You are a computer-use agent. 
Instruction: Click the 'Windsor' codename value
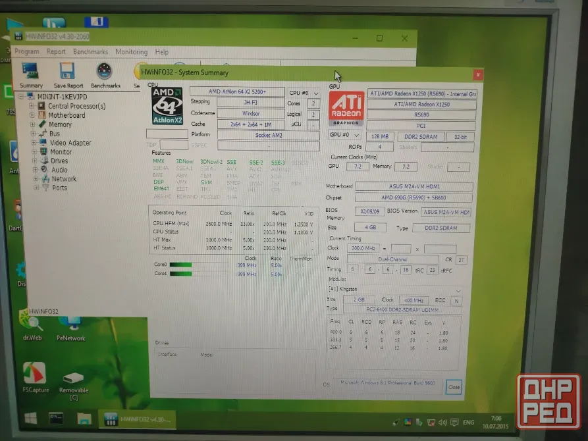tap(251, 113)
